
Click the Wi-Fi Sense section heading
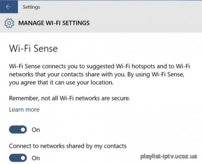point(33,49)
